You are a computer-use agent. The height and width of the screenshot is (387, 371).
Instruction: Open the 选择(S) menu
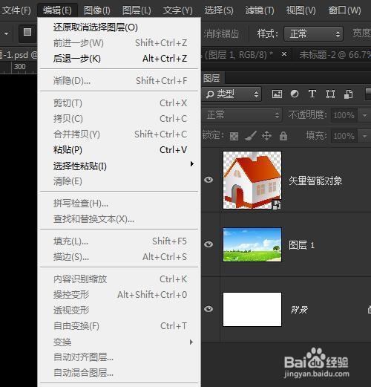point(219,10)
